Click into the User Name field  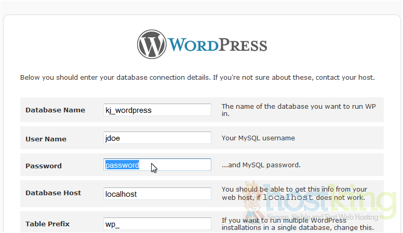click(x=157, y=138)
